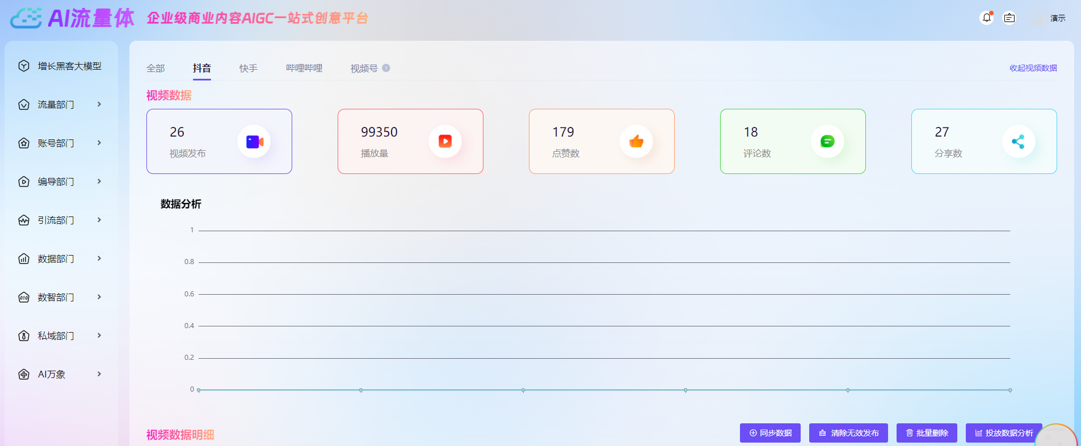This screenshot has width=1081, height=446.
Task: Click the 批量删除 button
Action: point(927,433)
